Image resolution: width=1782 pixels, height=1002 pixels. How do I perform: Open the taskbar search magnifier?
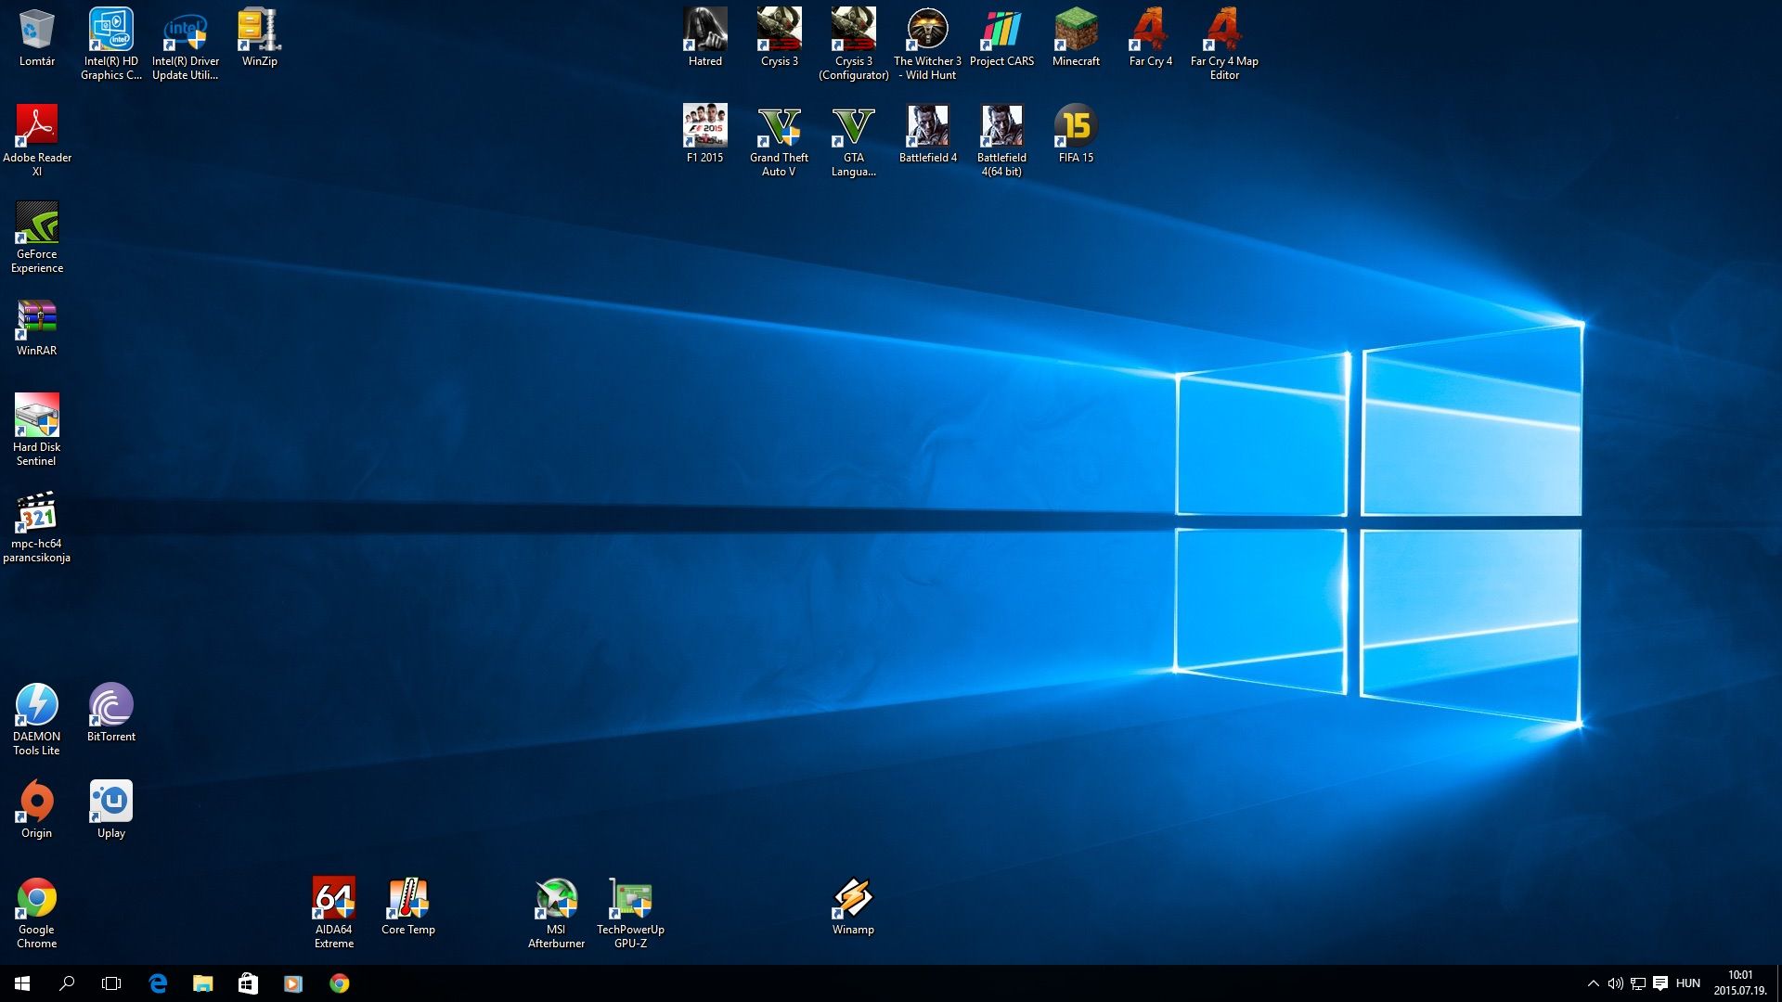click(67, 983)
